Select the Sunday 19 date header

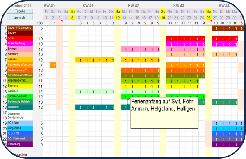(x=163, y=18)
